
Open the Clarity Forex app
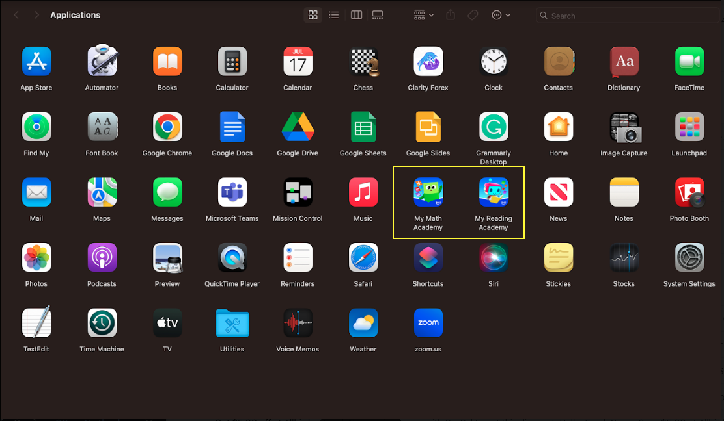(428, 61)
